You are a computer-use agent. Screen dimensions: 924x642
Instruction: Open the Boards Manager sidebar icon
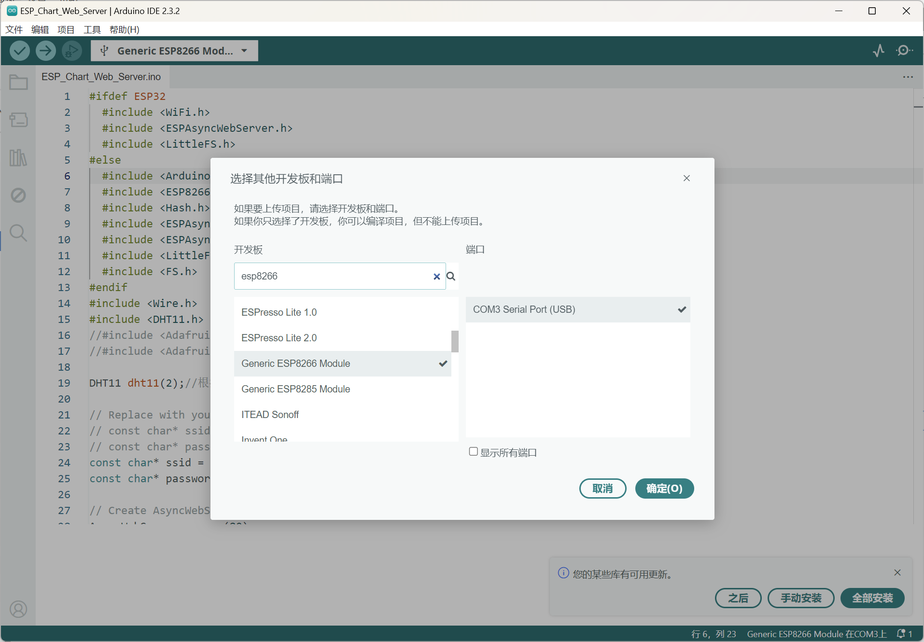click(18, 120)
